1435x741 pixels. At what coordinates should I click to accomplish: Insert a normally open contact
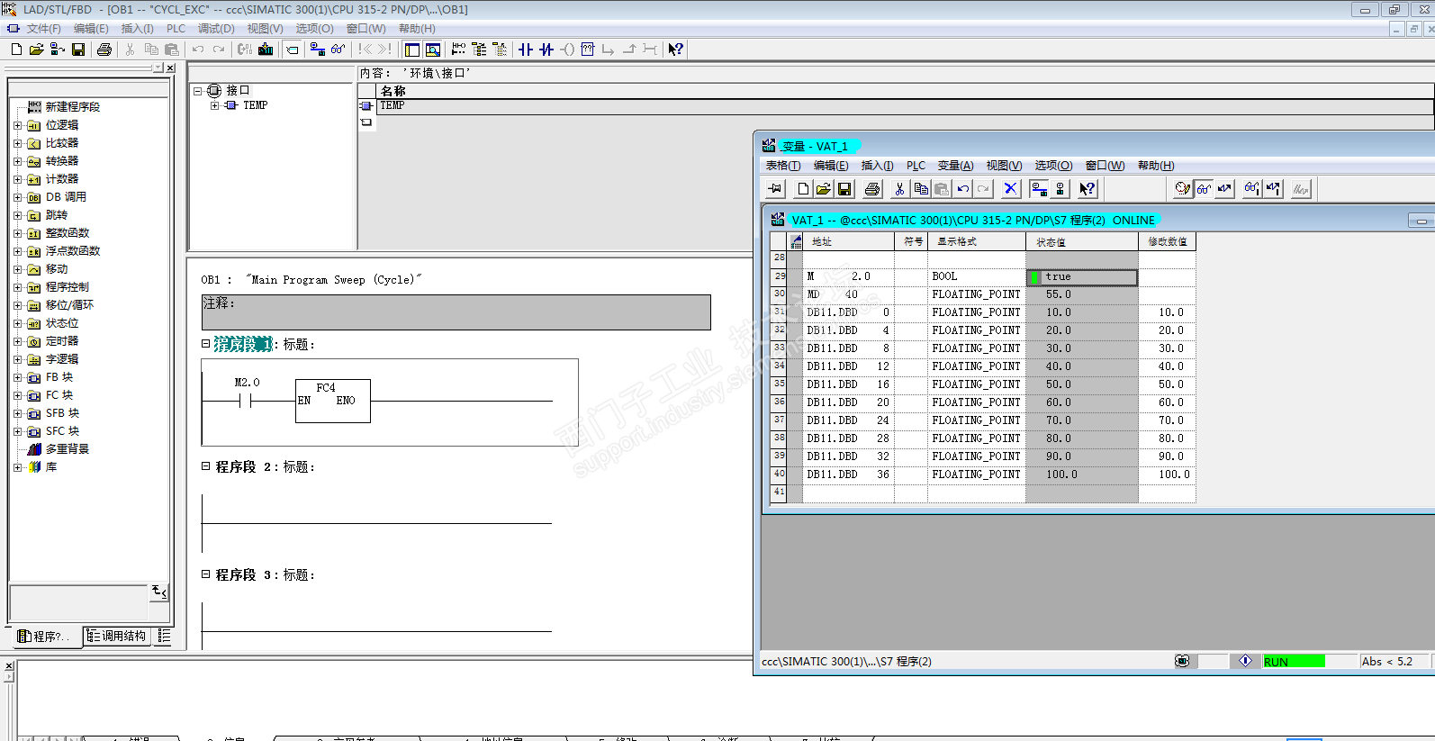point(526,50)
